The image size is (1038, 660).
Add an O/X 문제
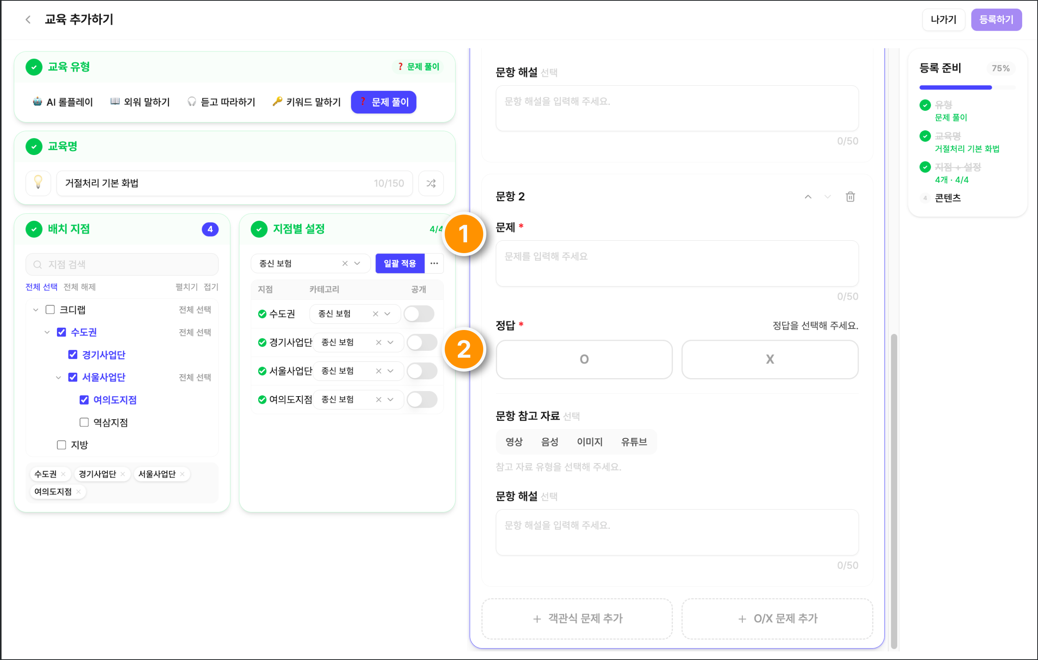click(777, 618)
